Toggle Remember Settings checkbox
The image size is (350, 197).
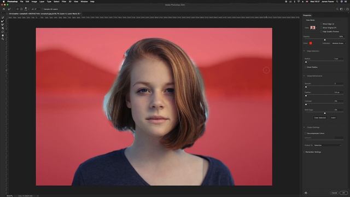point(304,152)
